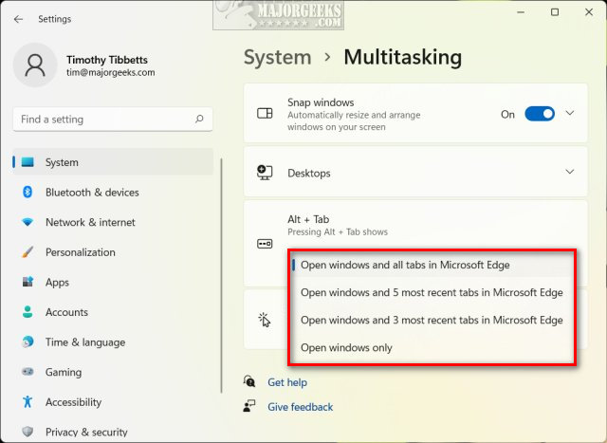Open the Apps sidebar icon
This screenshot has width=607, height=443.
tap(28, 283)
